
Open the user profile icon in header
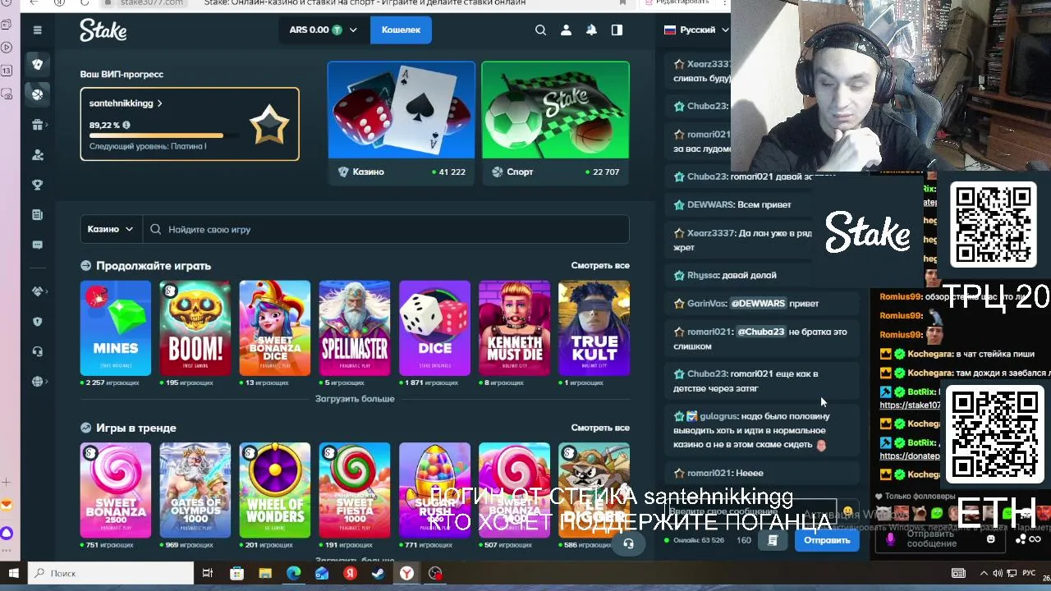click(566, 30)
